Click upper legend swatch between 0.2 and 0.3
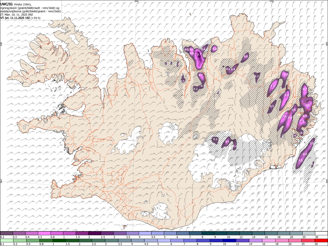Screen dimensions: 328x246 click(x=7, y=233)
